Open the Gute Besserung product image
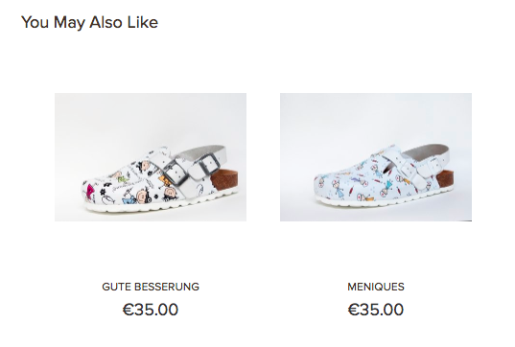The width and height of the screenshot is (515, 347). pyautogui.click(x=151, y=157)
